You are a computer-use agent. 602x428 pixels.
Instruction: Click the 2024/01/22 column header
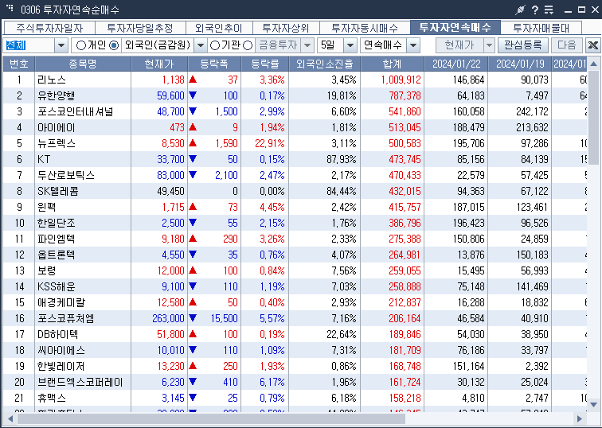click(x=456, y=64)
